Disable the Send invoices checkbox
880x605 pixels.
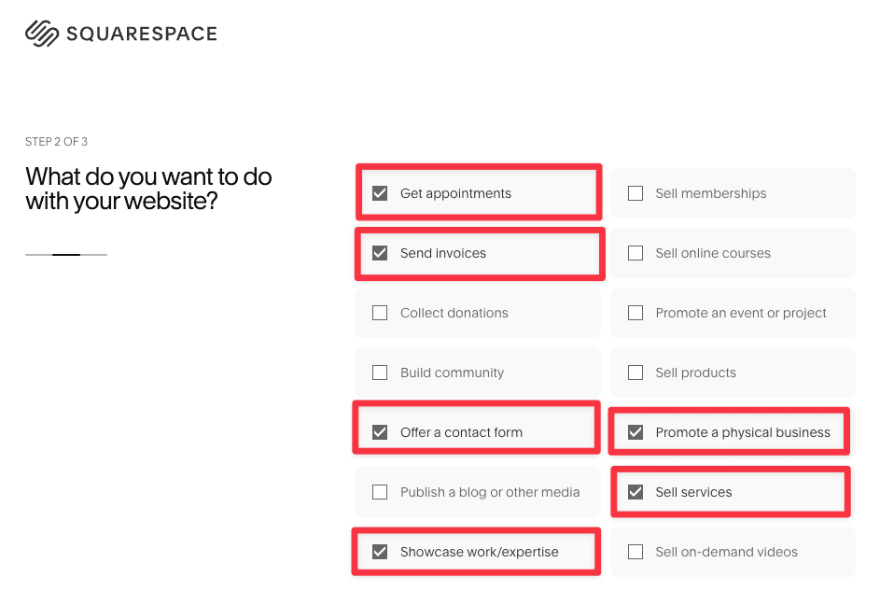379,253
